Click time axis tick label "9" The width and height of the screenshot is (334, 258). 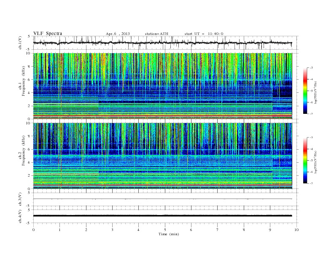coord(270,230)
